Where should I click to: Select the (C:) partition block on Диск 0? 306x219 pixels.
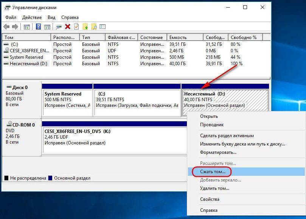(137, 100)
